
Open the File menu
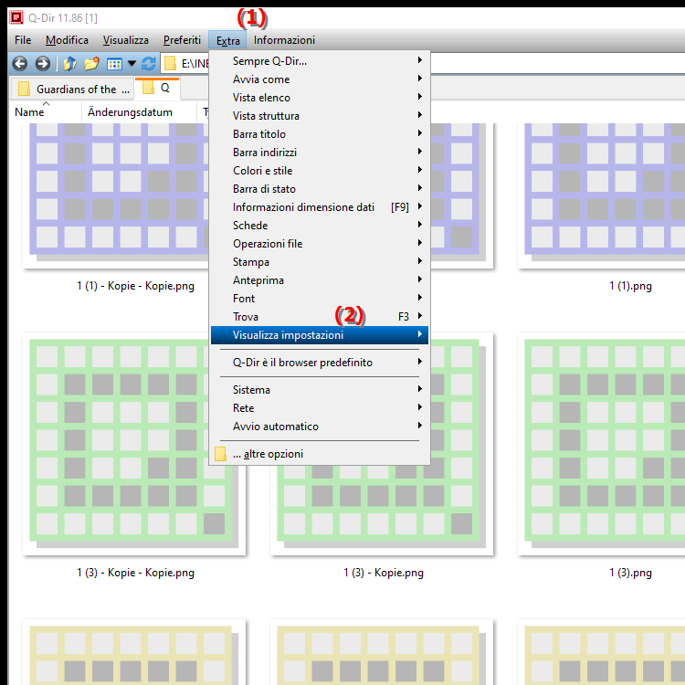tap(23, 40)
